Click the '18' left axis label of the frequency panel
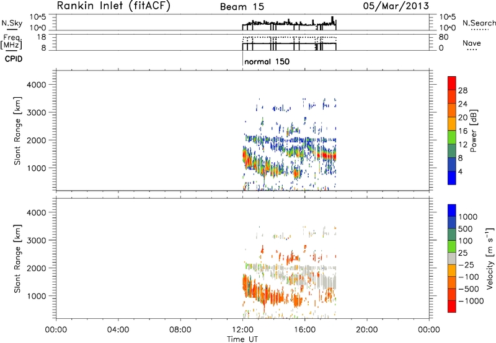496x343 pixels. point(42,37)
